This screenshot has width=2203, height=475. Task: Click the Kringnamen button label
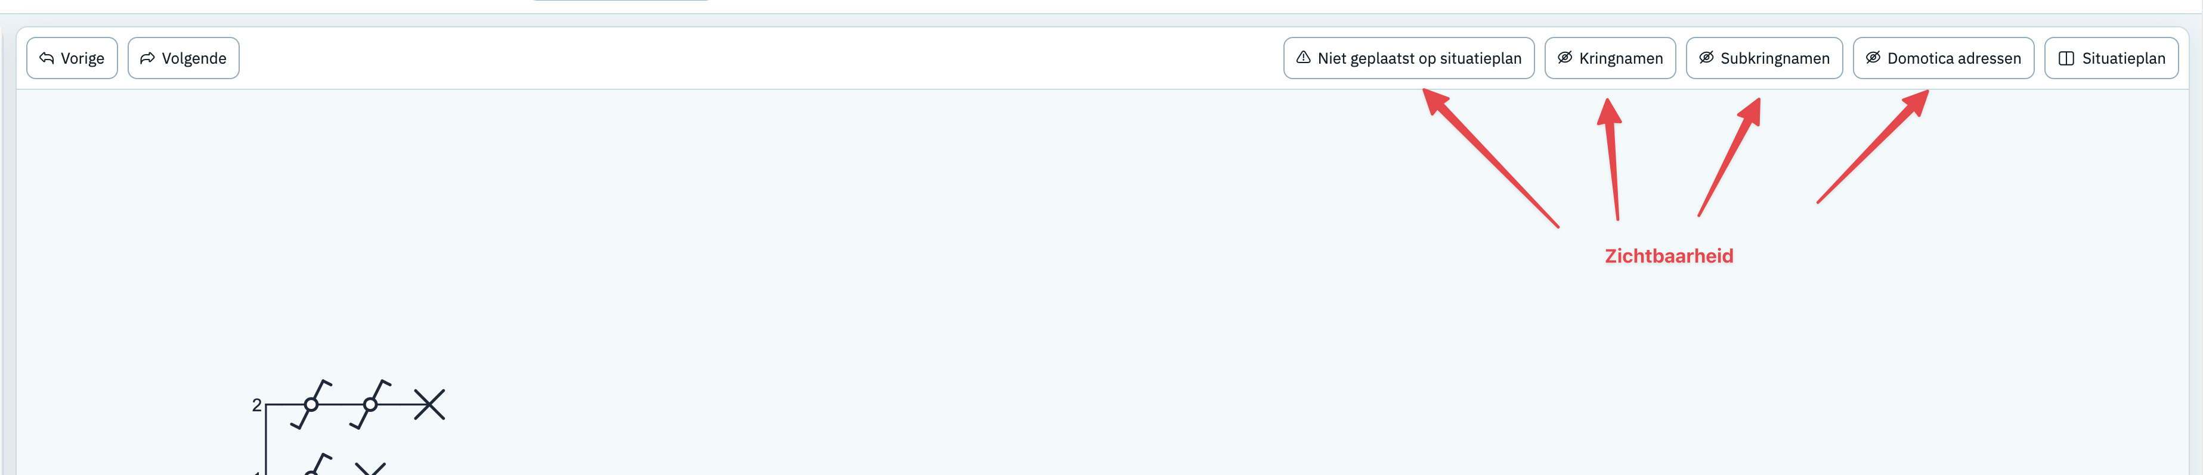(x=1620, y=58)
